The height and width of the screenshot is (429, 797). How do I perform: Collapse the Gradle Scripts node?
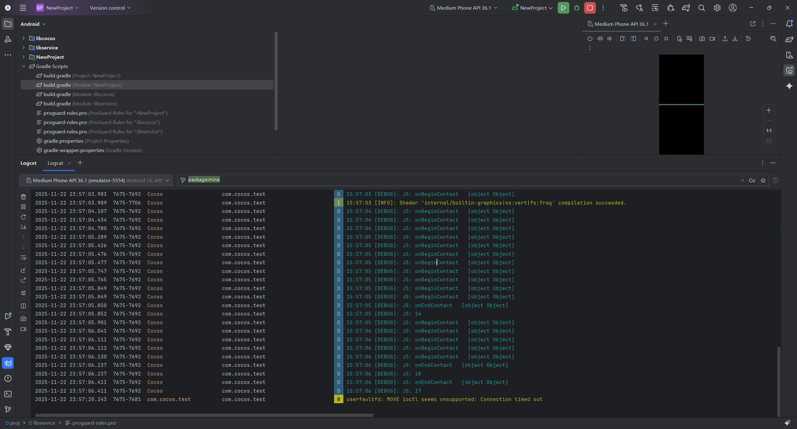(x=24, y=66)
